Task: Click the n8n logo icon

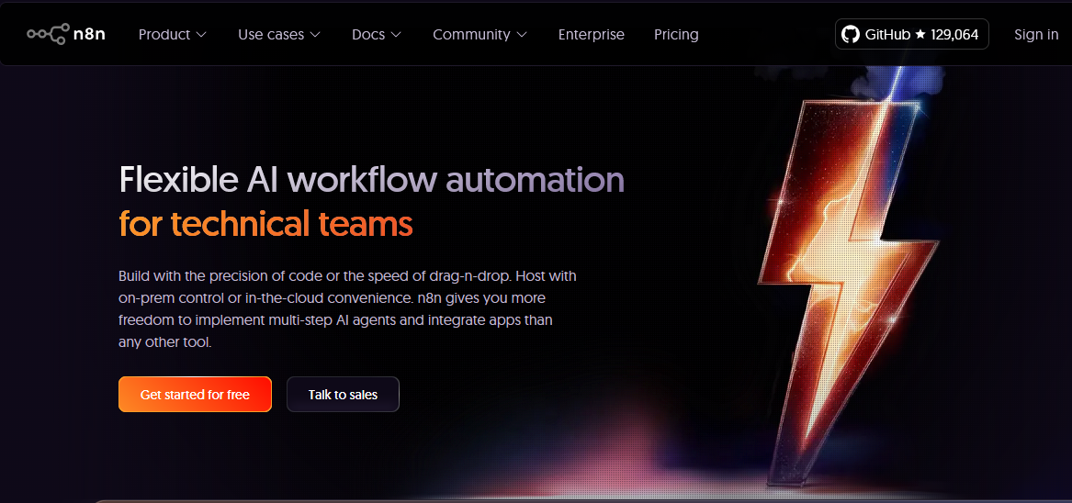Action: coord(48,34)
